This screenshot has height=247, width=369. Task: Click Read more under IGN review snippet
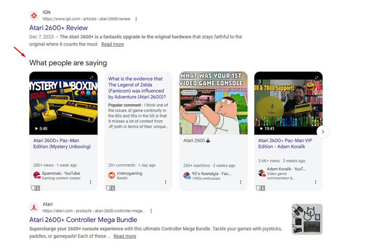(112, 44)
